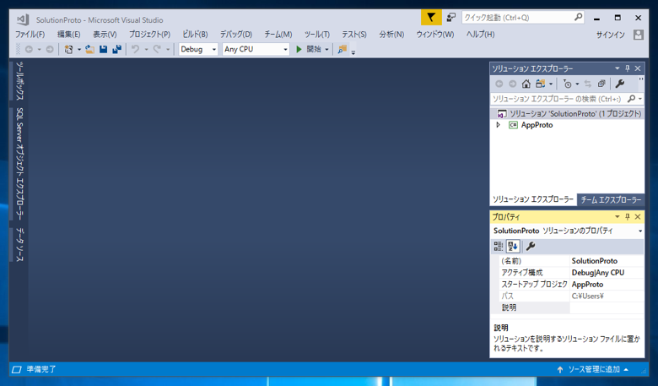The width and height of the screenshot is (658, 386).
Task: Click the サインイン link
Action: [x=611, y=35]
